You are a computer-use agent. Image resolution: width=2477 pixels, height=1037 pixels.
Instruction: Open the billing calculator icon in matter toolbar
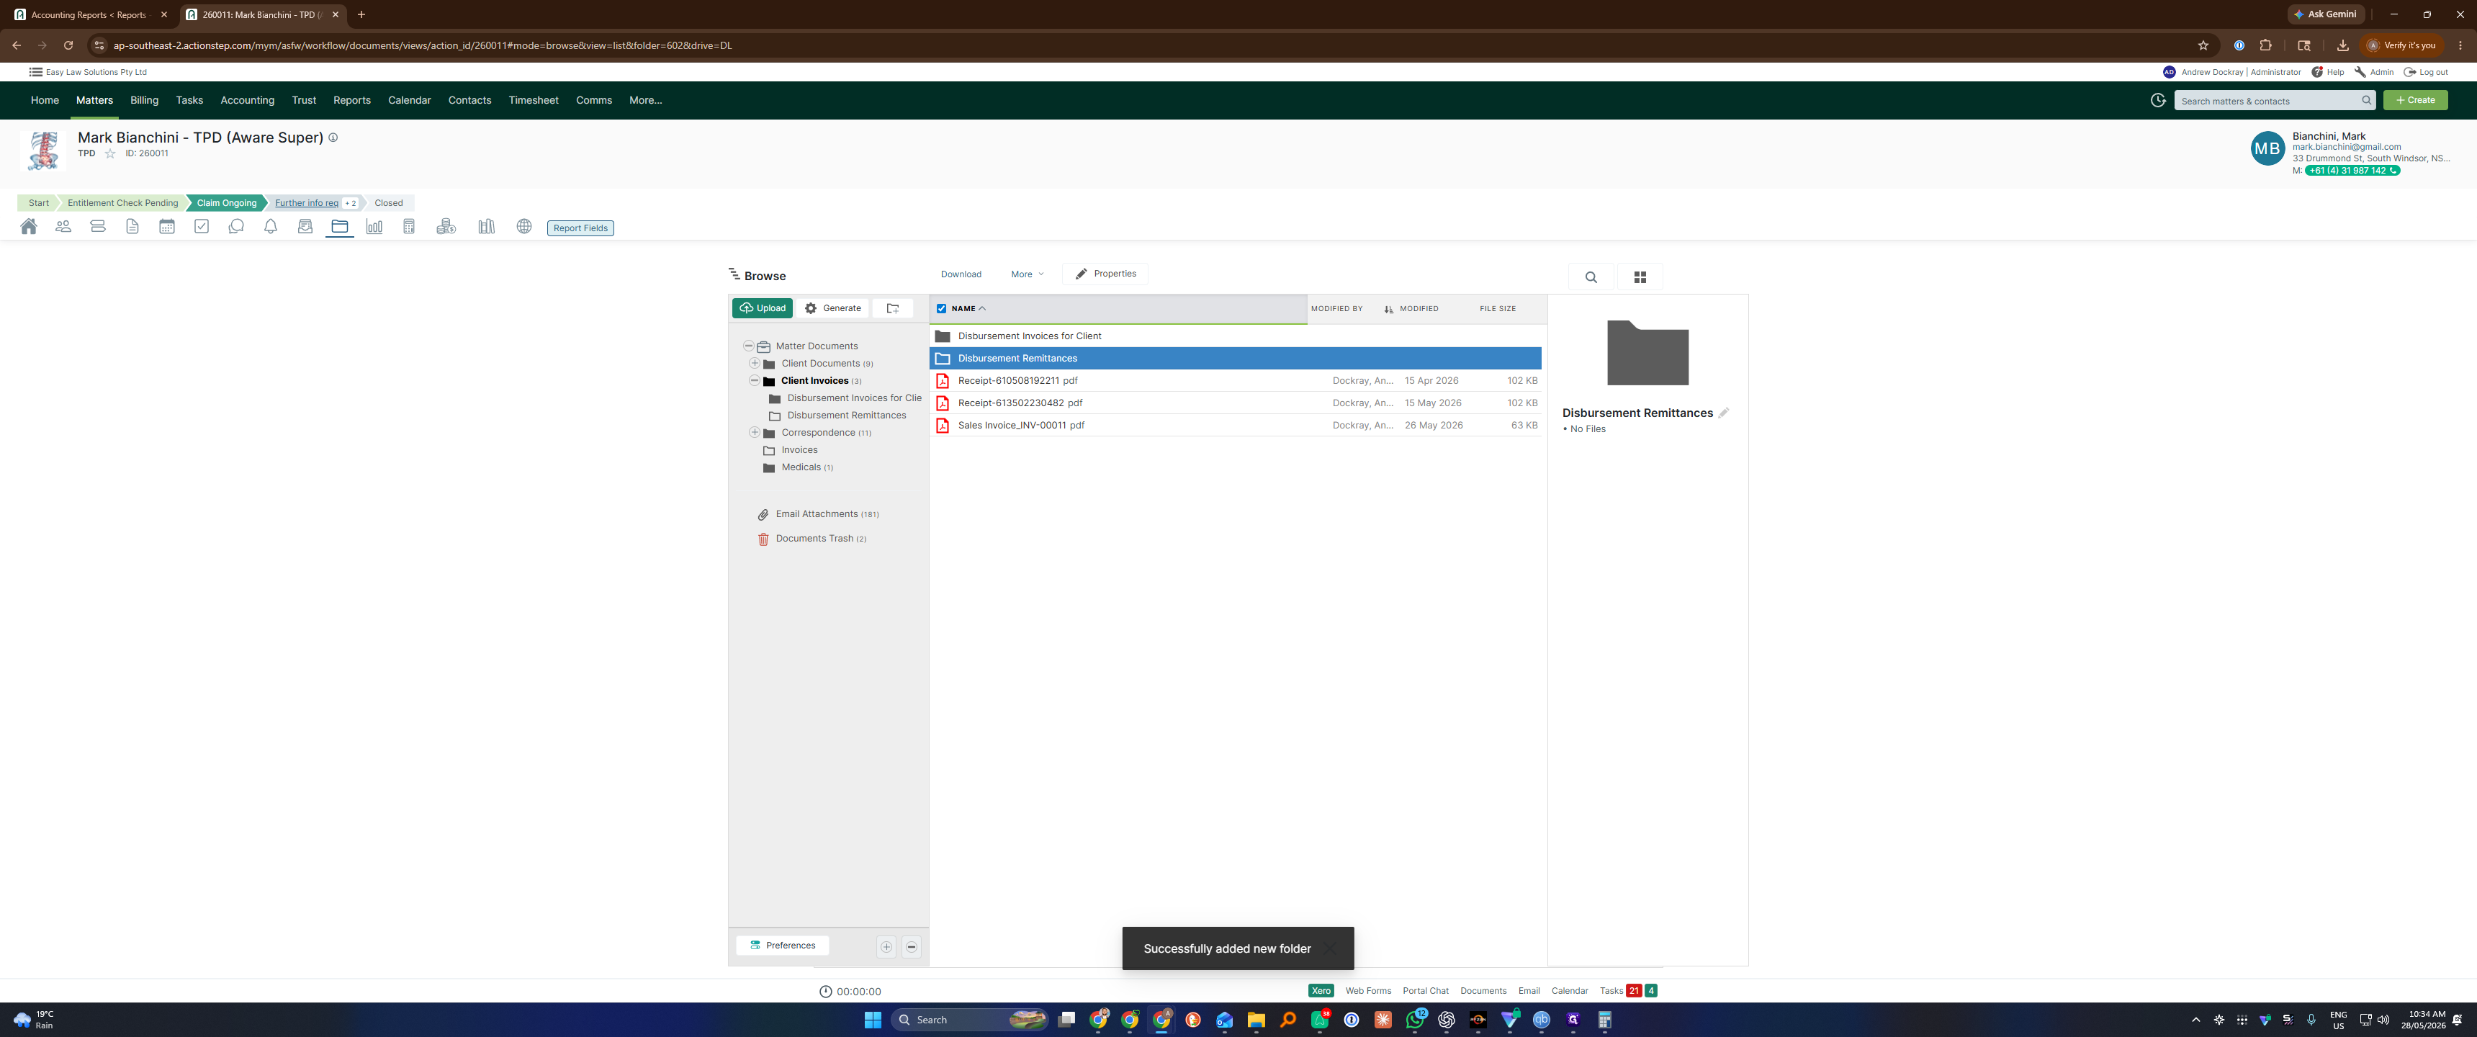(x=409, y=227)
